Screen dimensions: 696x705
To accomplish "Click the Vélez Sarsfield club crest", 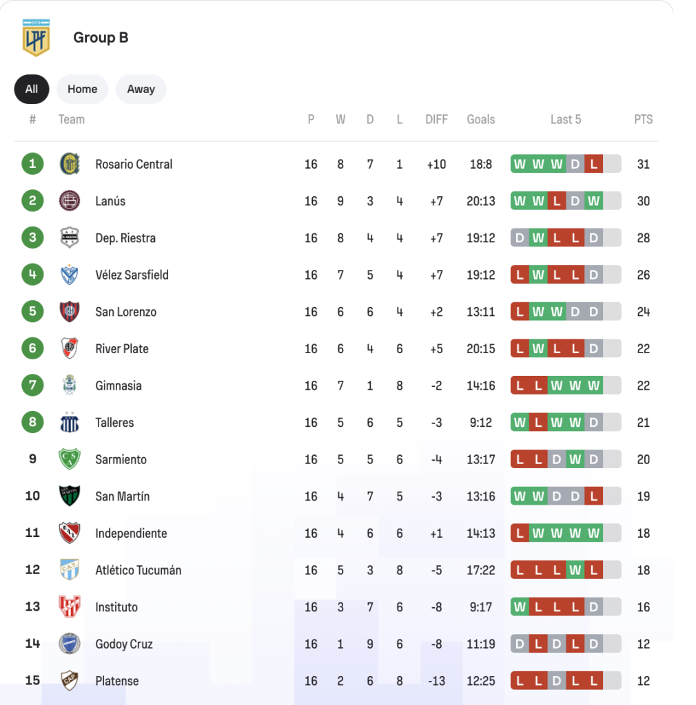I will coord(70,275).
